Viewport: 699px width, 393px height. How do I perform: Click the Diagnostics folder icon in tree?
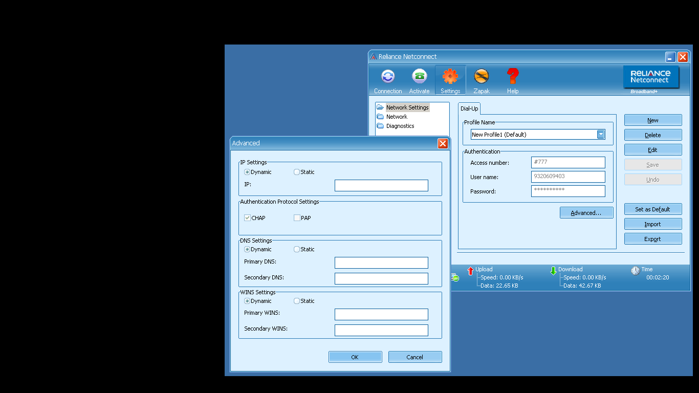pos(380,126)
